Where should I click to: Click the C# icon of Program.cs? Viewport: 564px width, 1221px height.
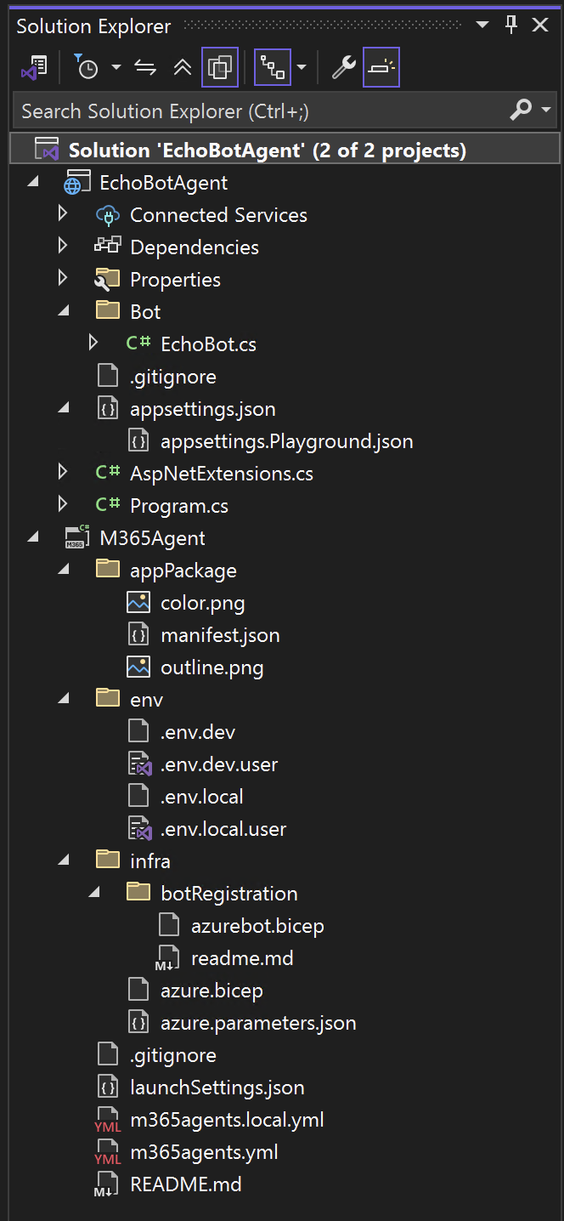(108, 505)
